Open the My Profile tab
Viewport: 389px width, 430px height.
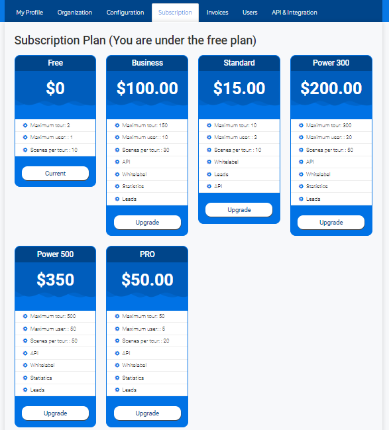pyautogui.click(x=30, y=13)
